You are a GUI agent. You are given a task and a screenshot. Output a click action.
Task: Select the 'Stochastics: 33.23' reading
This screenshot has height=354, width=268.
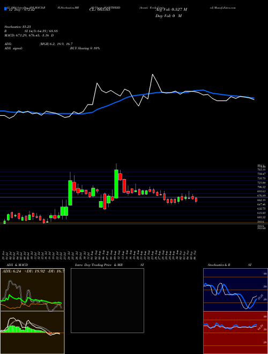point(17,27)
